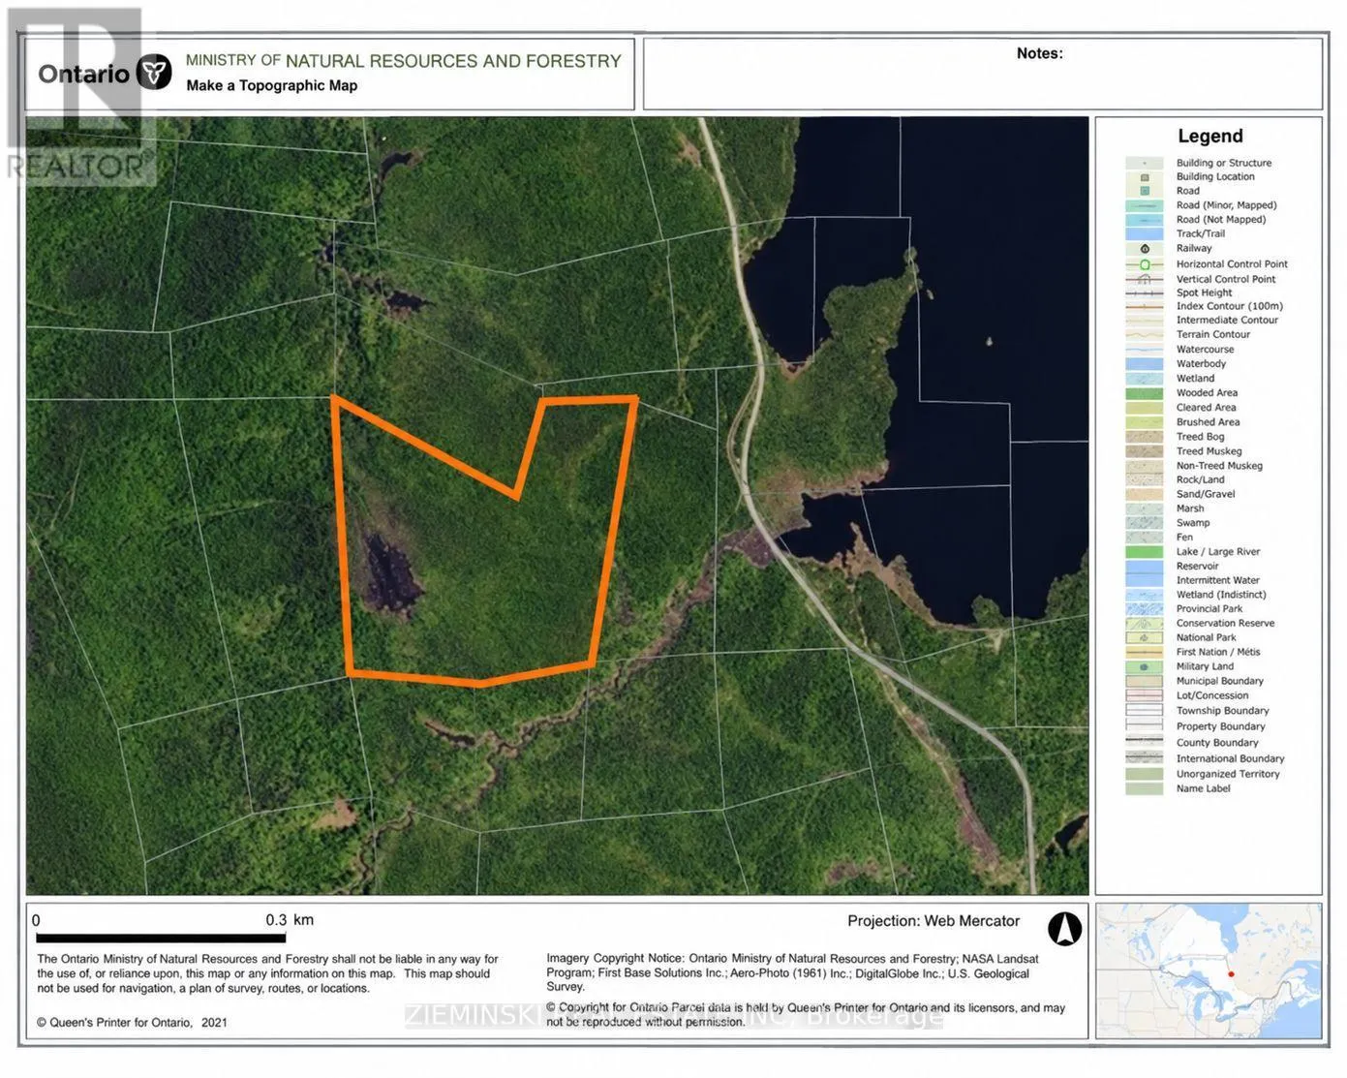The width and height of the screenshot is (1347, 1078).
Task: Pick the Cleared Area swatch
Action: (1145, 408)
